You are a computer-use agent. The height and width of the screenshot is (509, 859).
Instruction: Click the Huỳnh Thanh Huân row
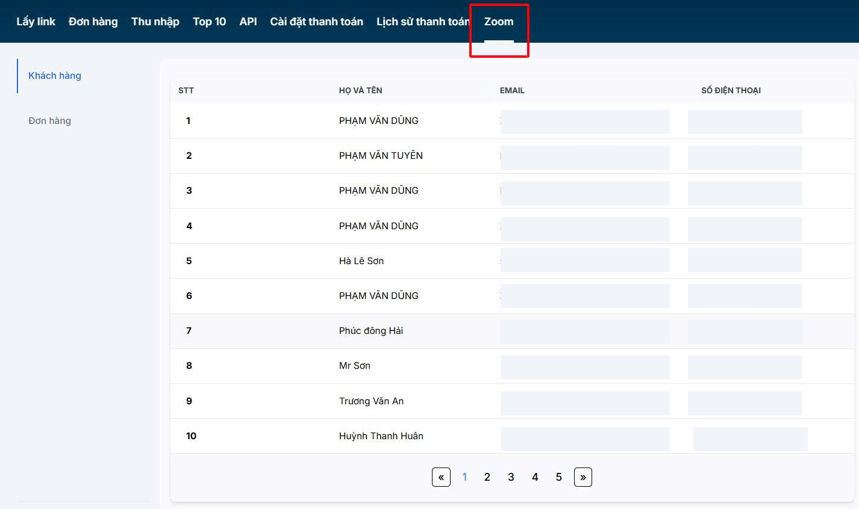tap(381, 436)
